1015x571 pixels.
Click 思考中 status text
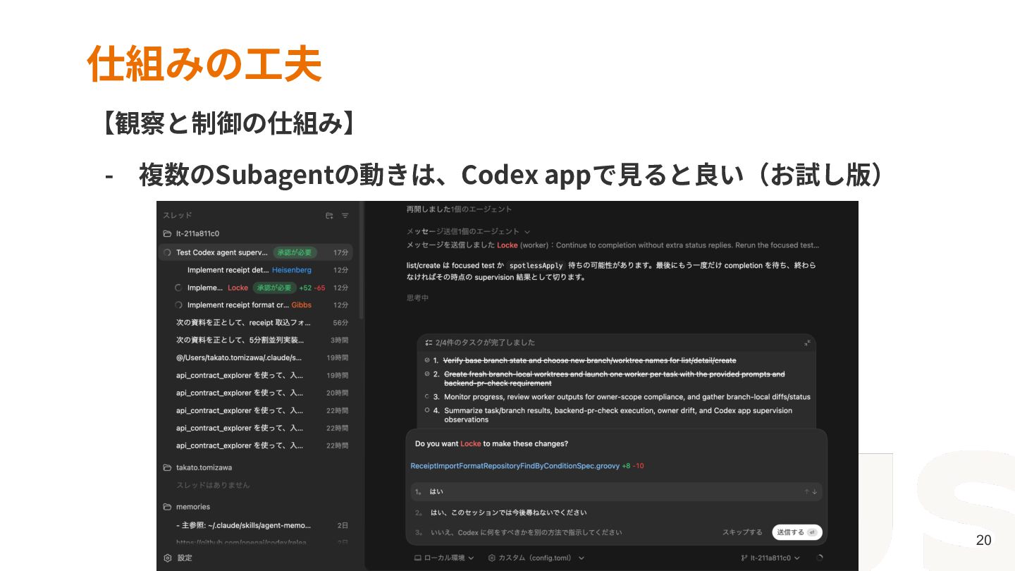[417, 298]
